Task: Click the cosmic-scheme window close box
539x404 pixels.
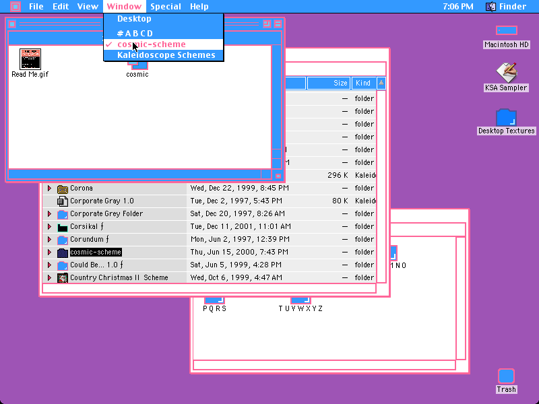Action: (x=12, y=24)
